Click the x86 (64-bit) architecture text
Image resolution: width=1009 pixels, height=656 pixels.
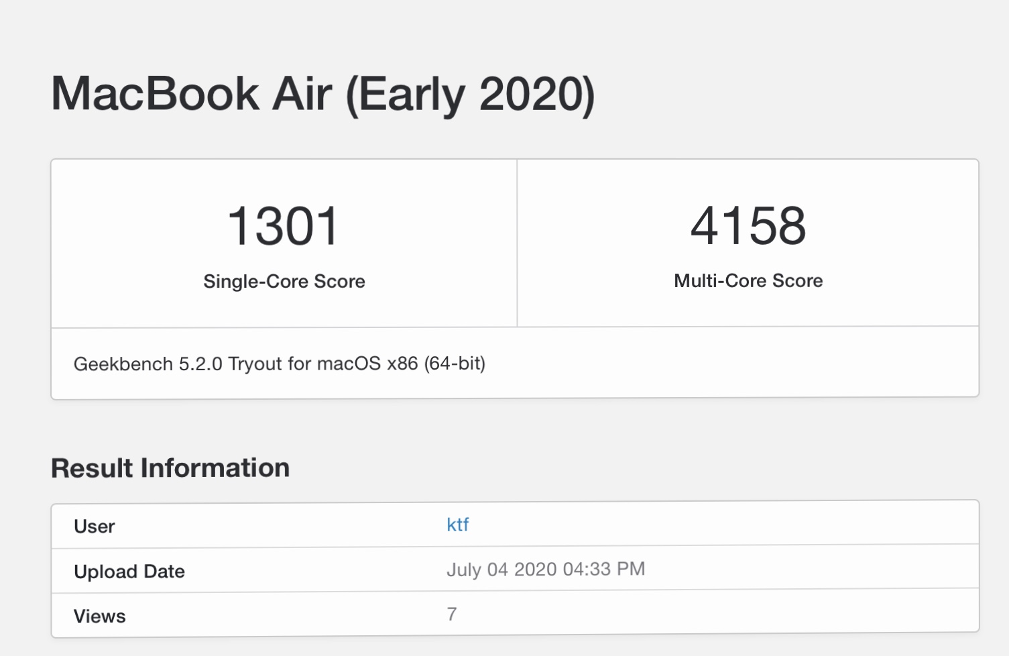(x=436, y=364)
